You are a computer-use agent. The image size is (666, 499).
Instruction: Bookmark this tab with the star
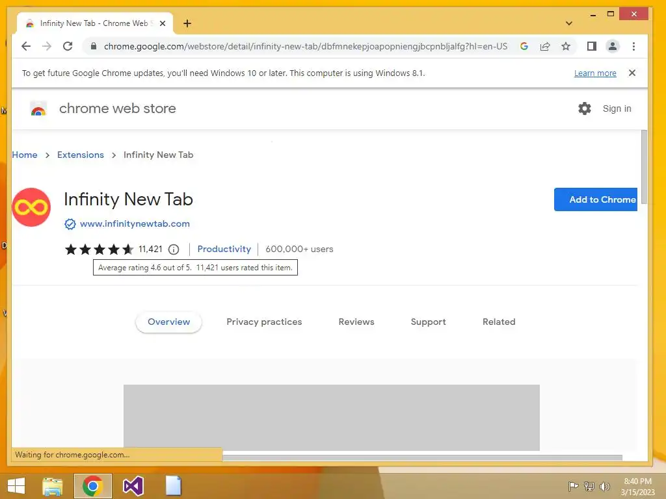[566, 46]
